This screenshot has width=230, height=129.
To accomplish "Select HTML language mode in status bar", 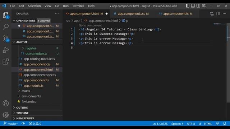I will tap(208, 124).
